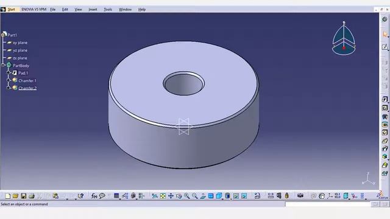Select the yz plane in tree
This screenshot has width=390, height=219.
20,50
